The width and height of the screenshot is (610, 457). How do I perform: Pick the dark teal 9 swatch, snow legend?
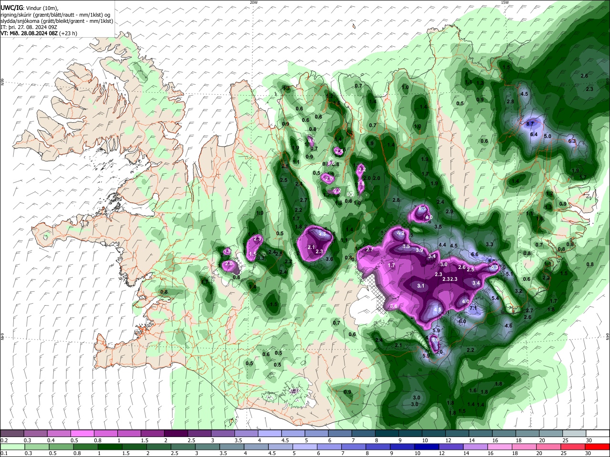tap(410, 433)
